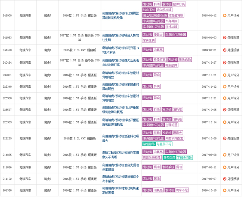The width and height of the screenshot is (243, 197).
Task: Click the 车身生锈 tag
Action: (149, 40)
